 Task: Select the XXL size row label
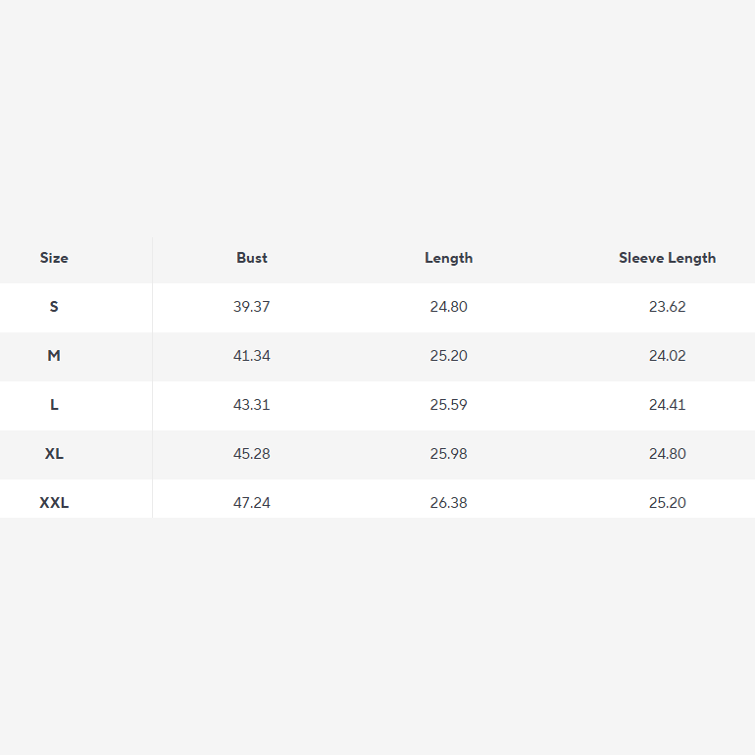pyautogui.click(x=54, y=503)
